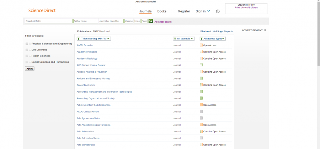Click the Journal or book title input
Viewport: 320px width, 149px height.
point(111,21)
